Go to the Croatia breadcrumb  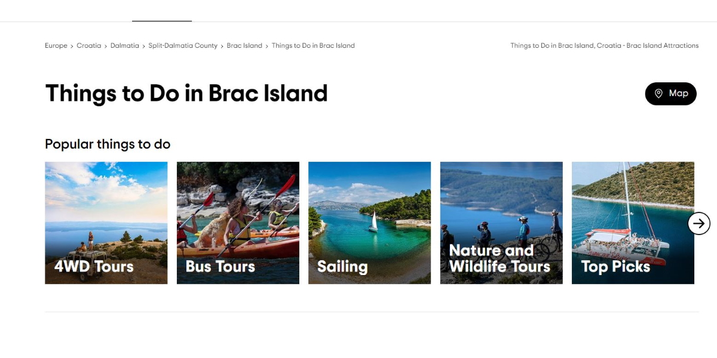[88, 46]
